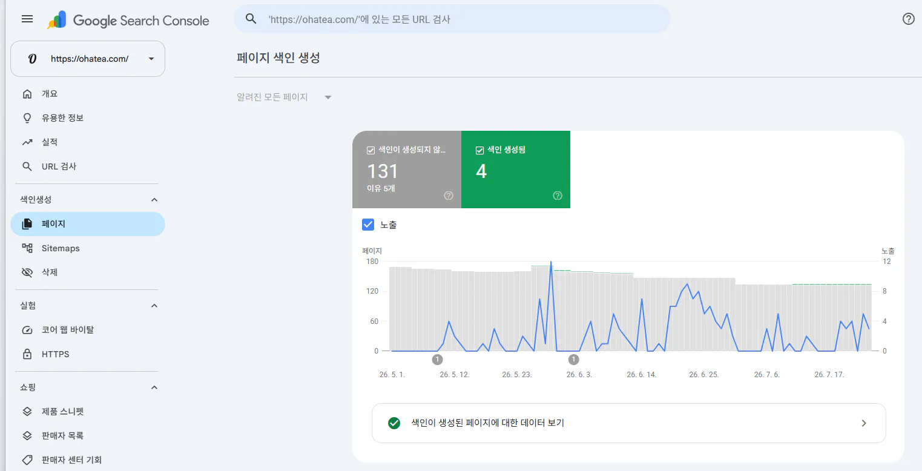Click the speedometer icon beside 코어 웹 바이탈
Screen dimensions: 922x471
27,330
